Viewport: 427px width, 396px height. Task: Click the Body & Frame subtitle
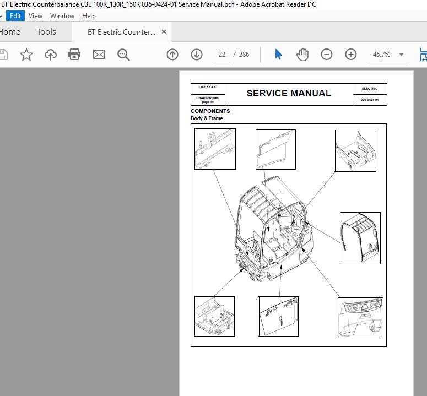point(207,118)
